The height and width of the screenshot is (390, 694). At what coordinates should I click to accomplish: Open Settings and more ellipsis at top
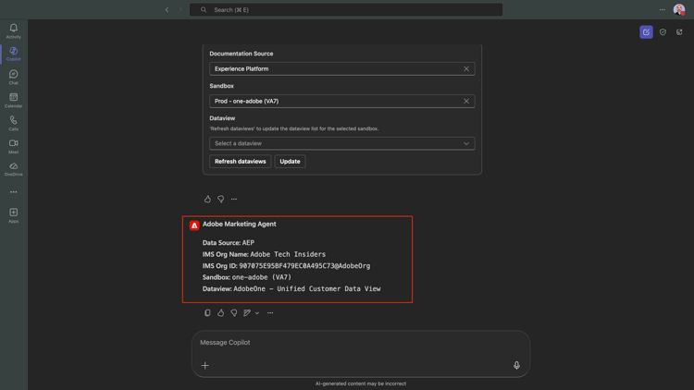point(663,10)
